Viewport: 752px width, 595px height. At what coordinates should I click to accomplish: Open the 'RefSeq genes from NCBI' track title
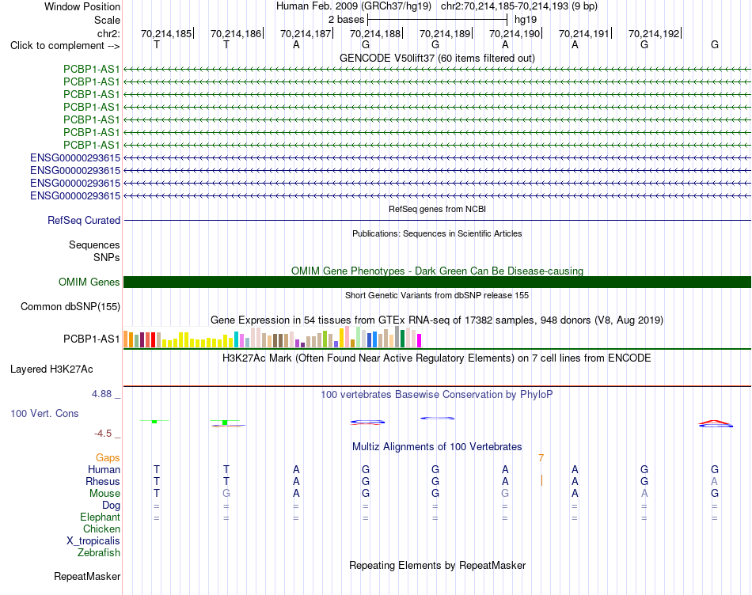tap(437, 209)
